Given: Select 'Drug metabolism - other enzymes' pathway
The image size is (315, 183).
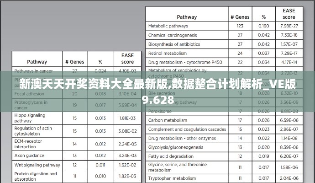Looking at the screenshot, I should click(x=182, y=139).
